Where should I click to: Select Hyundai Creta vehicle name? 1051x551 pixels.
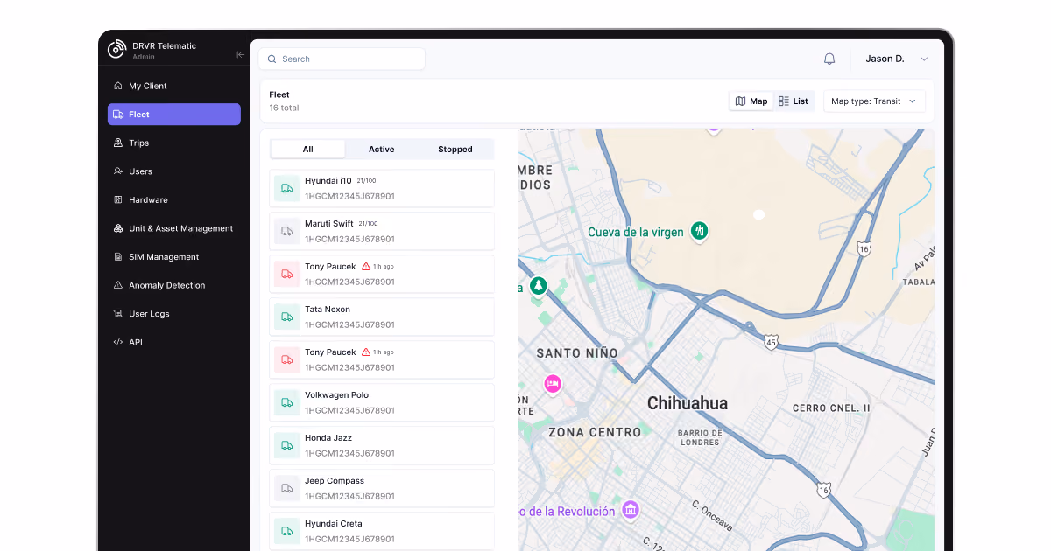click(334, 524)
